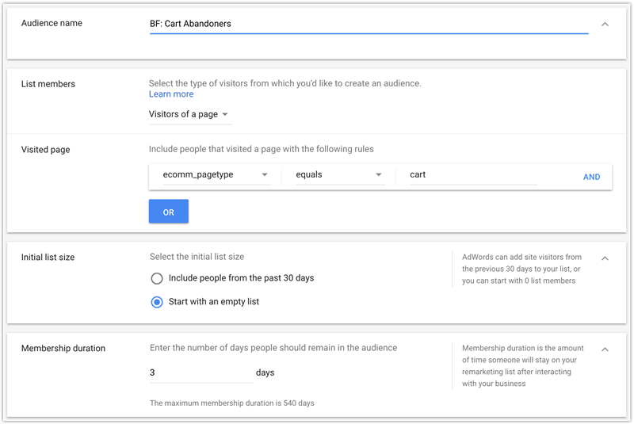Image resolution: width=634 pixels, height=424 pixels.
Task: Click the List members section label
Action: pos(48,84)
